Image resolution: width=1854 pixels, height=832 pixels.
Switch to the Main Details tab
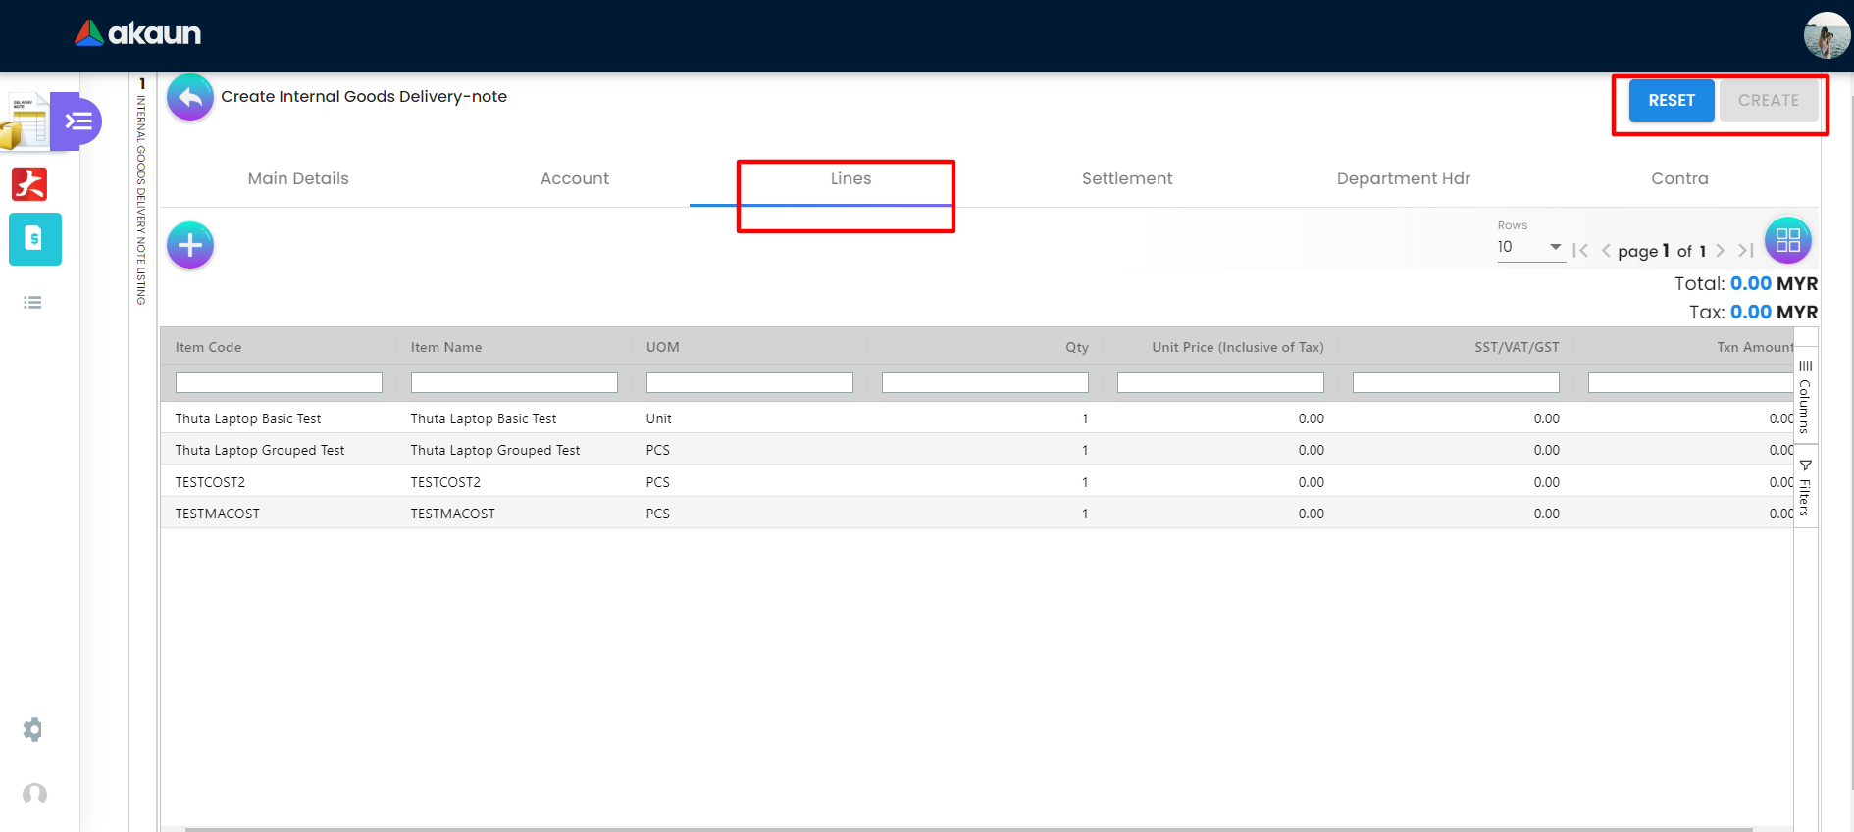click(298, 178)
